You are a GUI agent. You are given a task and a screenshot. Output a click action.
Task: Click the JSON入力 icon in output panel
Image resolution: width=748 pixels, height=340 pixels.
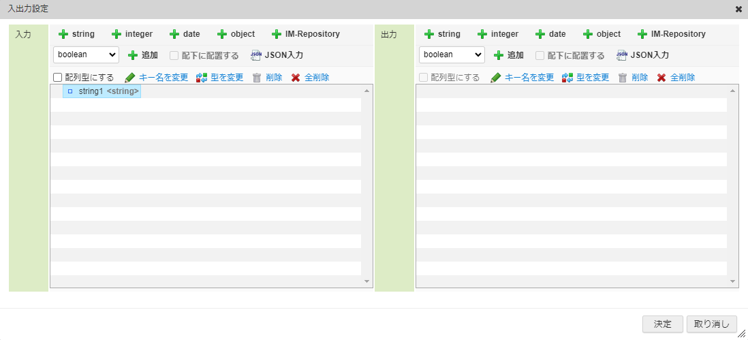pyautogui.click(x=622, y=55)
